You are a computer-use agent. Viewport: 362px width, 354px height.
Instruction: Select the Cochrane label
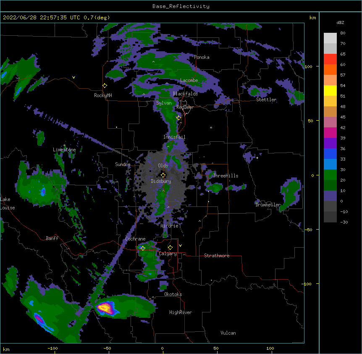tap(135, 239)
